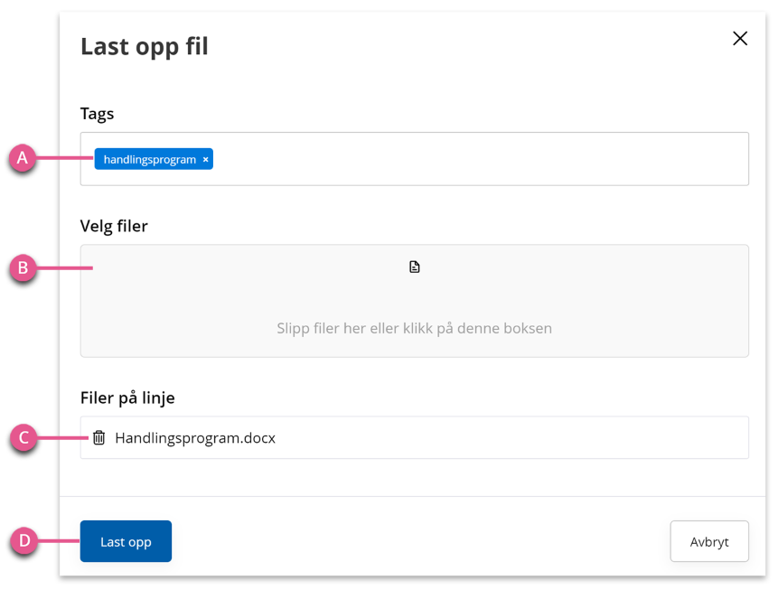Image resolution: width=778 pixels, height=599 pixels.
Task: Remove the handlingsprogram tag with its x
Action: click(205, 159)
